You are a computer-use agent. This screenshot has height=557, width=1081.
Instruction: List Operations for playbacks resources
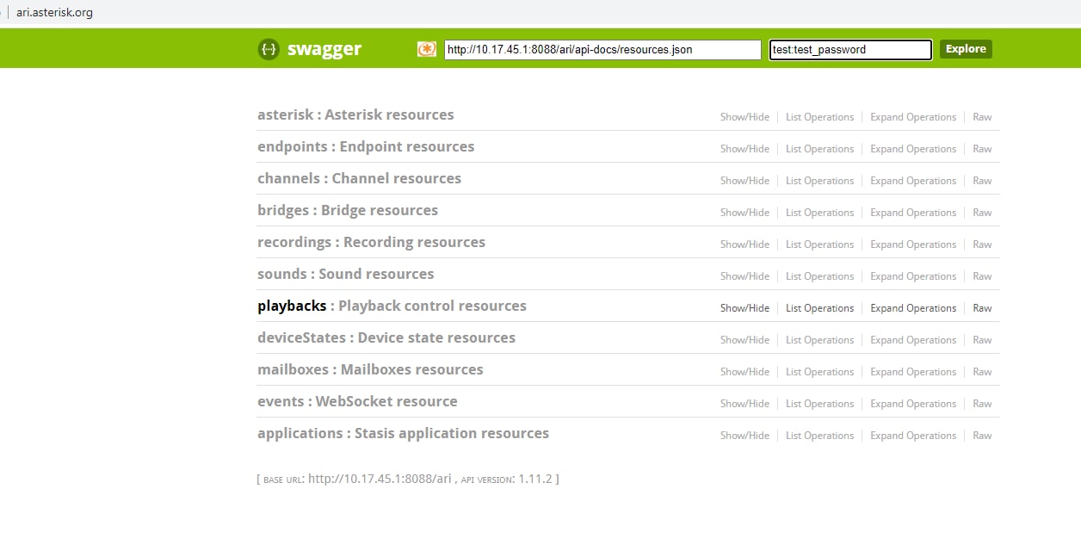coord(819,308)
